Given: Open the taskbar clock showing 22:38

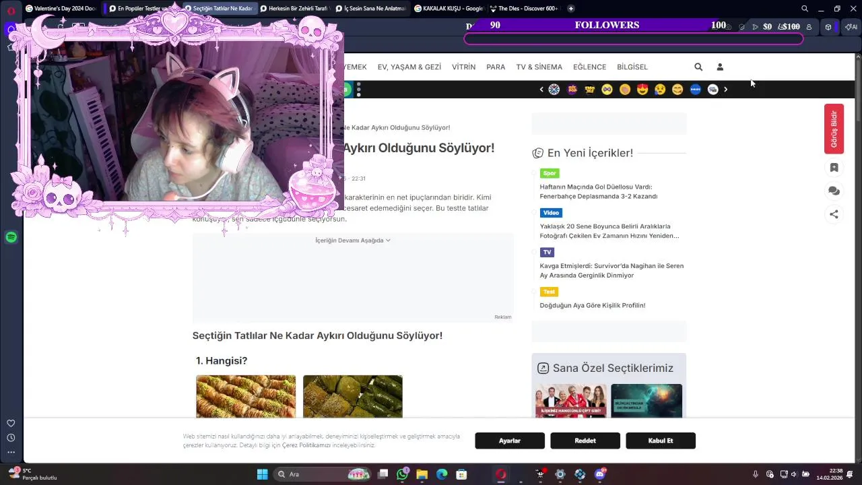Looking at the screenshot, I should click(830, 474).
